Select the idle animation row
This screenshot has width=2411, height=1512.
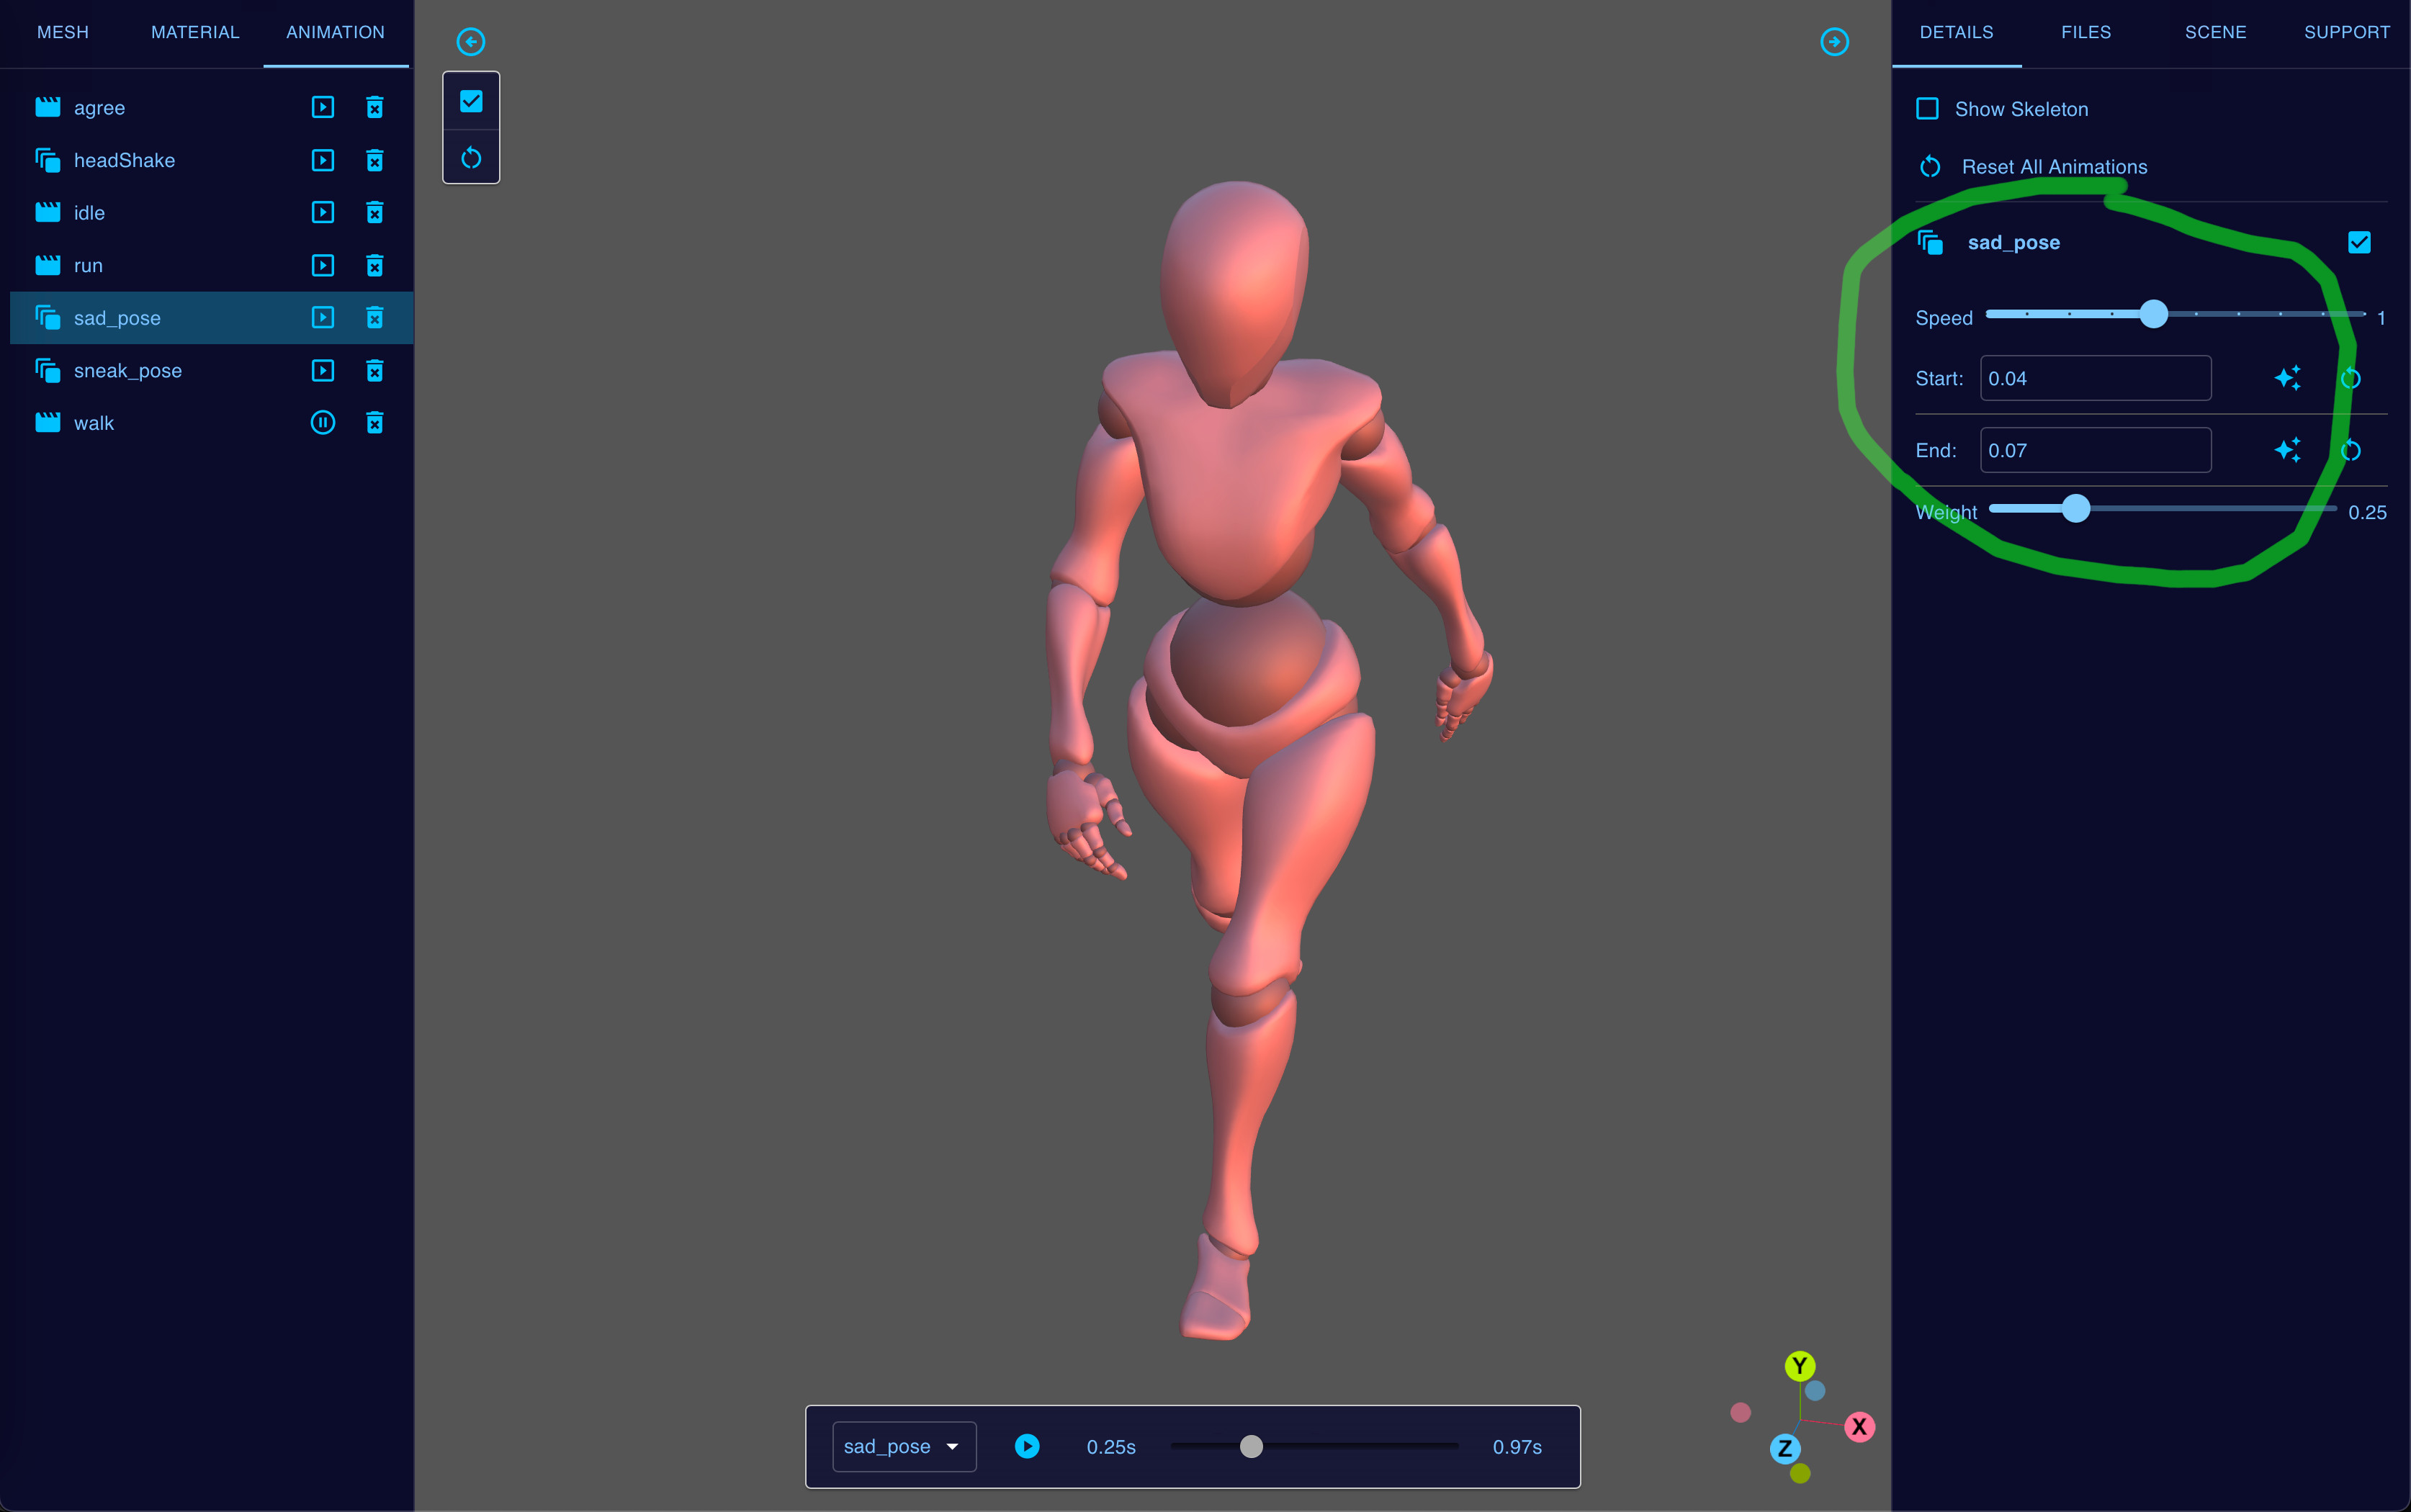(211, 212)
